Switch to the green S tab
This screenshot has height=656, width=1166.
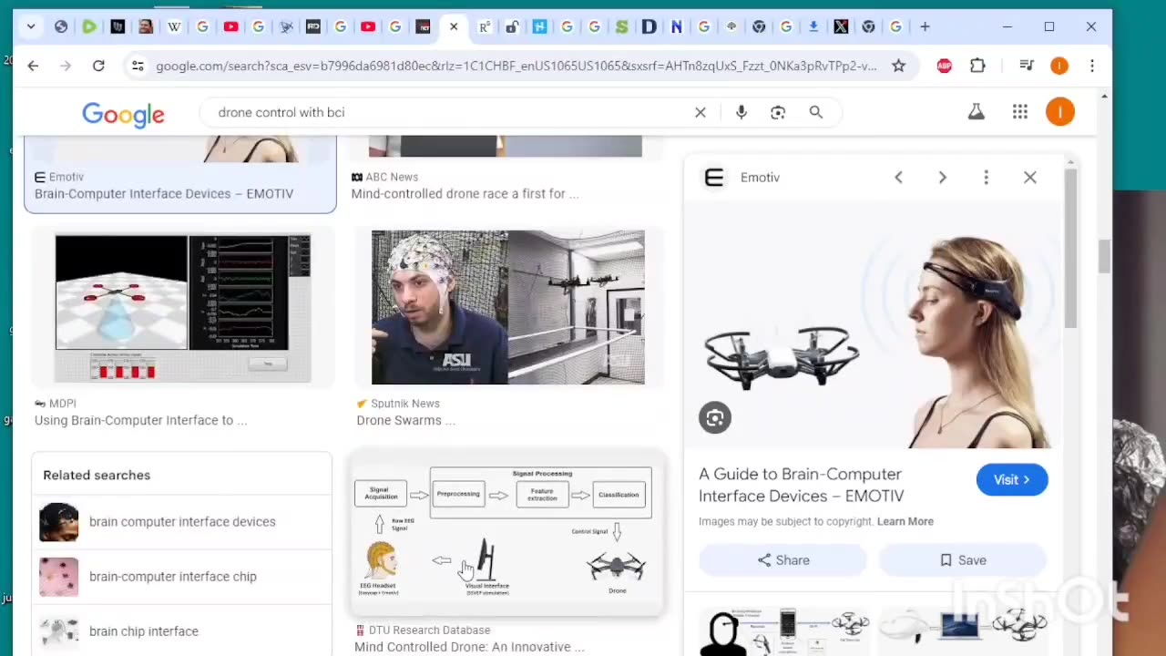point(621,27)
